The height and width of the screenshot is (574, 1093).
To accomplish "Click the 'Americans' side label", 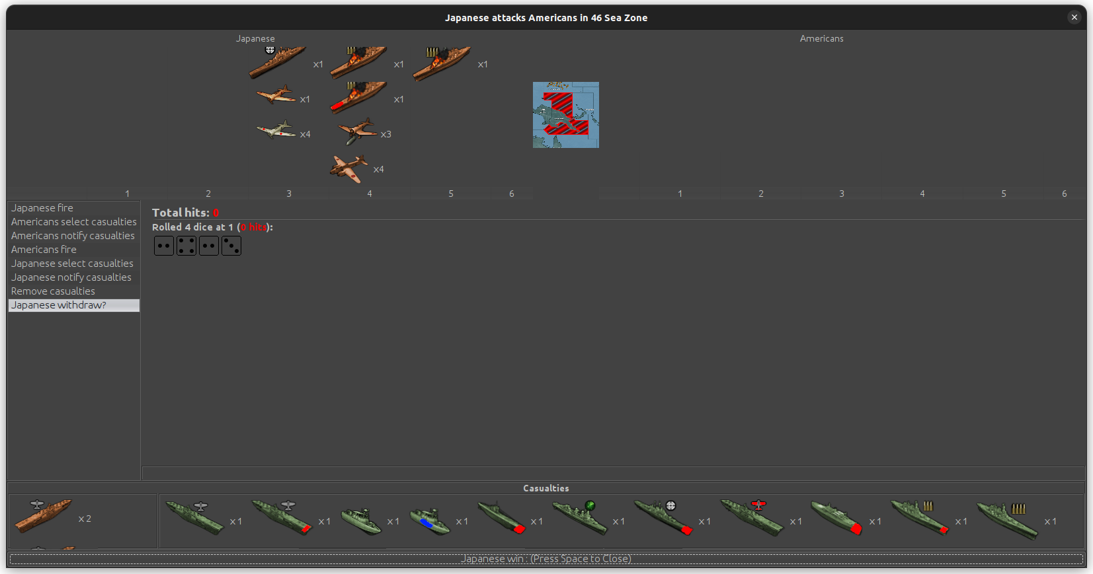I will click(822, 39).
